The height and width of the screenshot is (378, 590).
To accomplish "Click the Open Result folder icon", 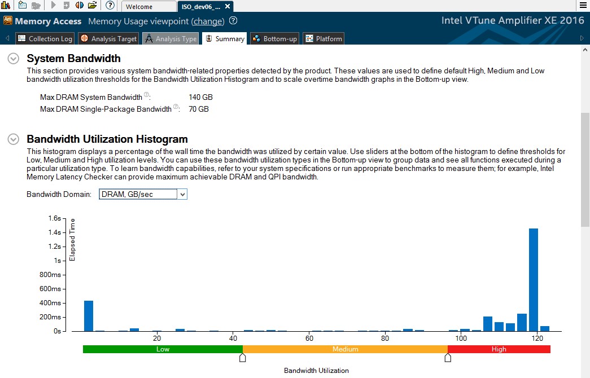I will click(x=92, y=6).
